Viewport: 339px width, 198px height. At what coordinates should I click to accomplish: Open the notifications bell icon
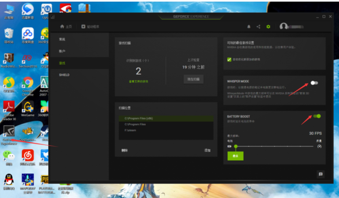(x=249, y=27)
